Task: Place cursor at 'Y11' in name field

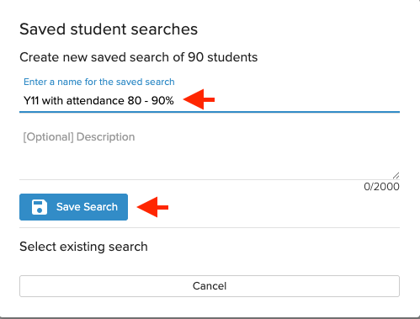Action: point(31,100)
